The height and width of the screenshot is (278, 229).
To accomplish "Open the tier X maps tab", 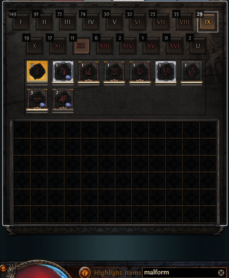I will (34, 46).
